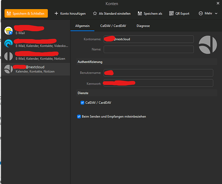Click the plus icon for Konto hinzufügen
The width and height of the screenshot is (222, 184).
(x=57, y=14)
